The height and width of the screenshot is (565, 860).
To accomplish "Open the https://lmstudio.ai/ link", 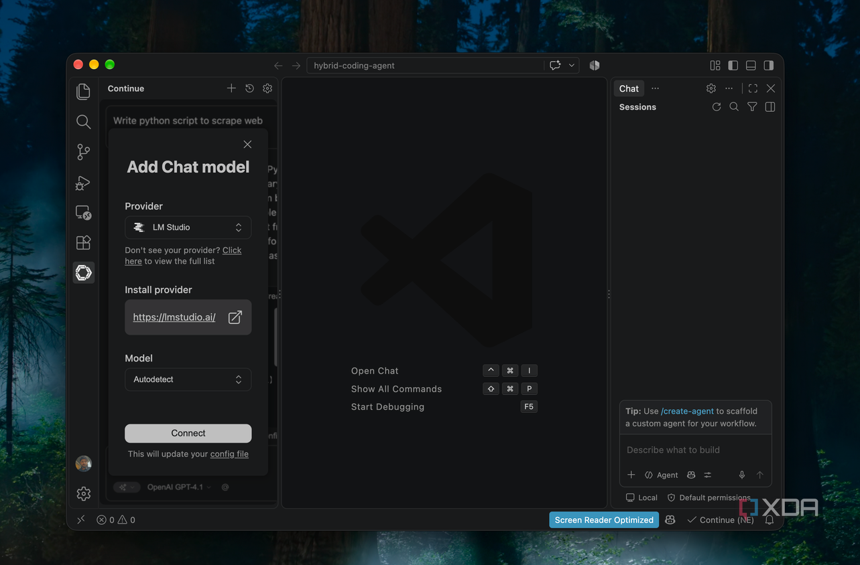I will click(174, 317).
